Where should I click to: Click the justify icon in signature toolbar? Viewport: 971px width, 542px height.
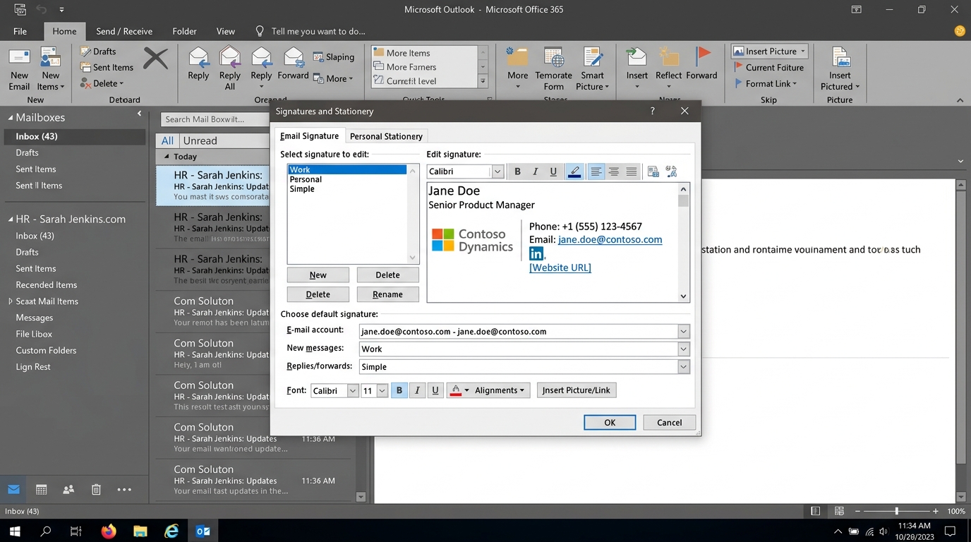632,171
